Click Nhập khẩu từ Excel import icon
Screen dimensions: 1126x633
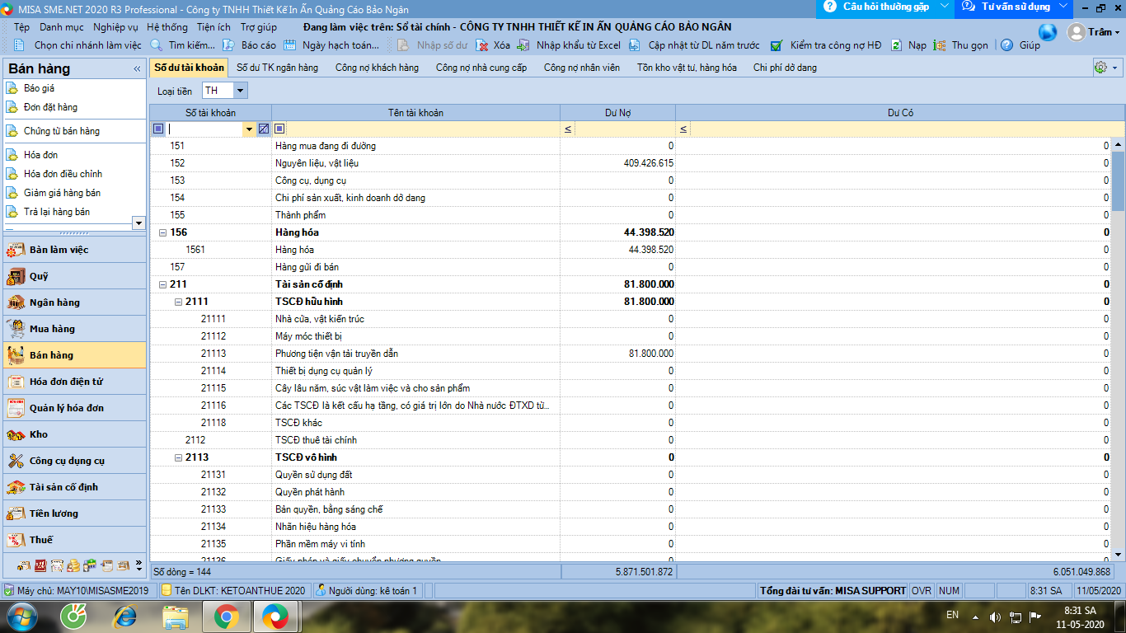coord(525,45)
